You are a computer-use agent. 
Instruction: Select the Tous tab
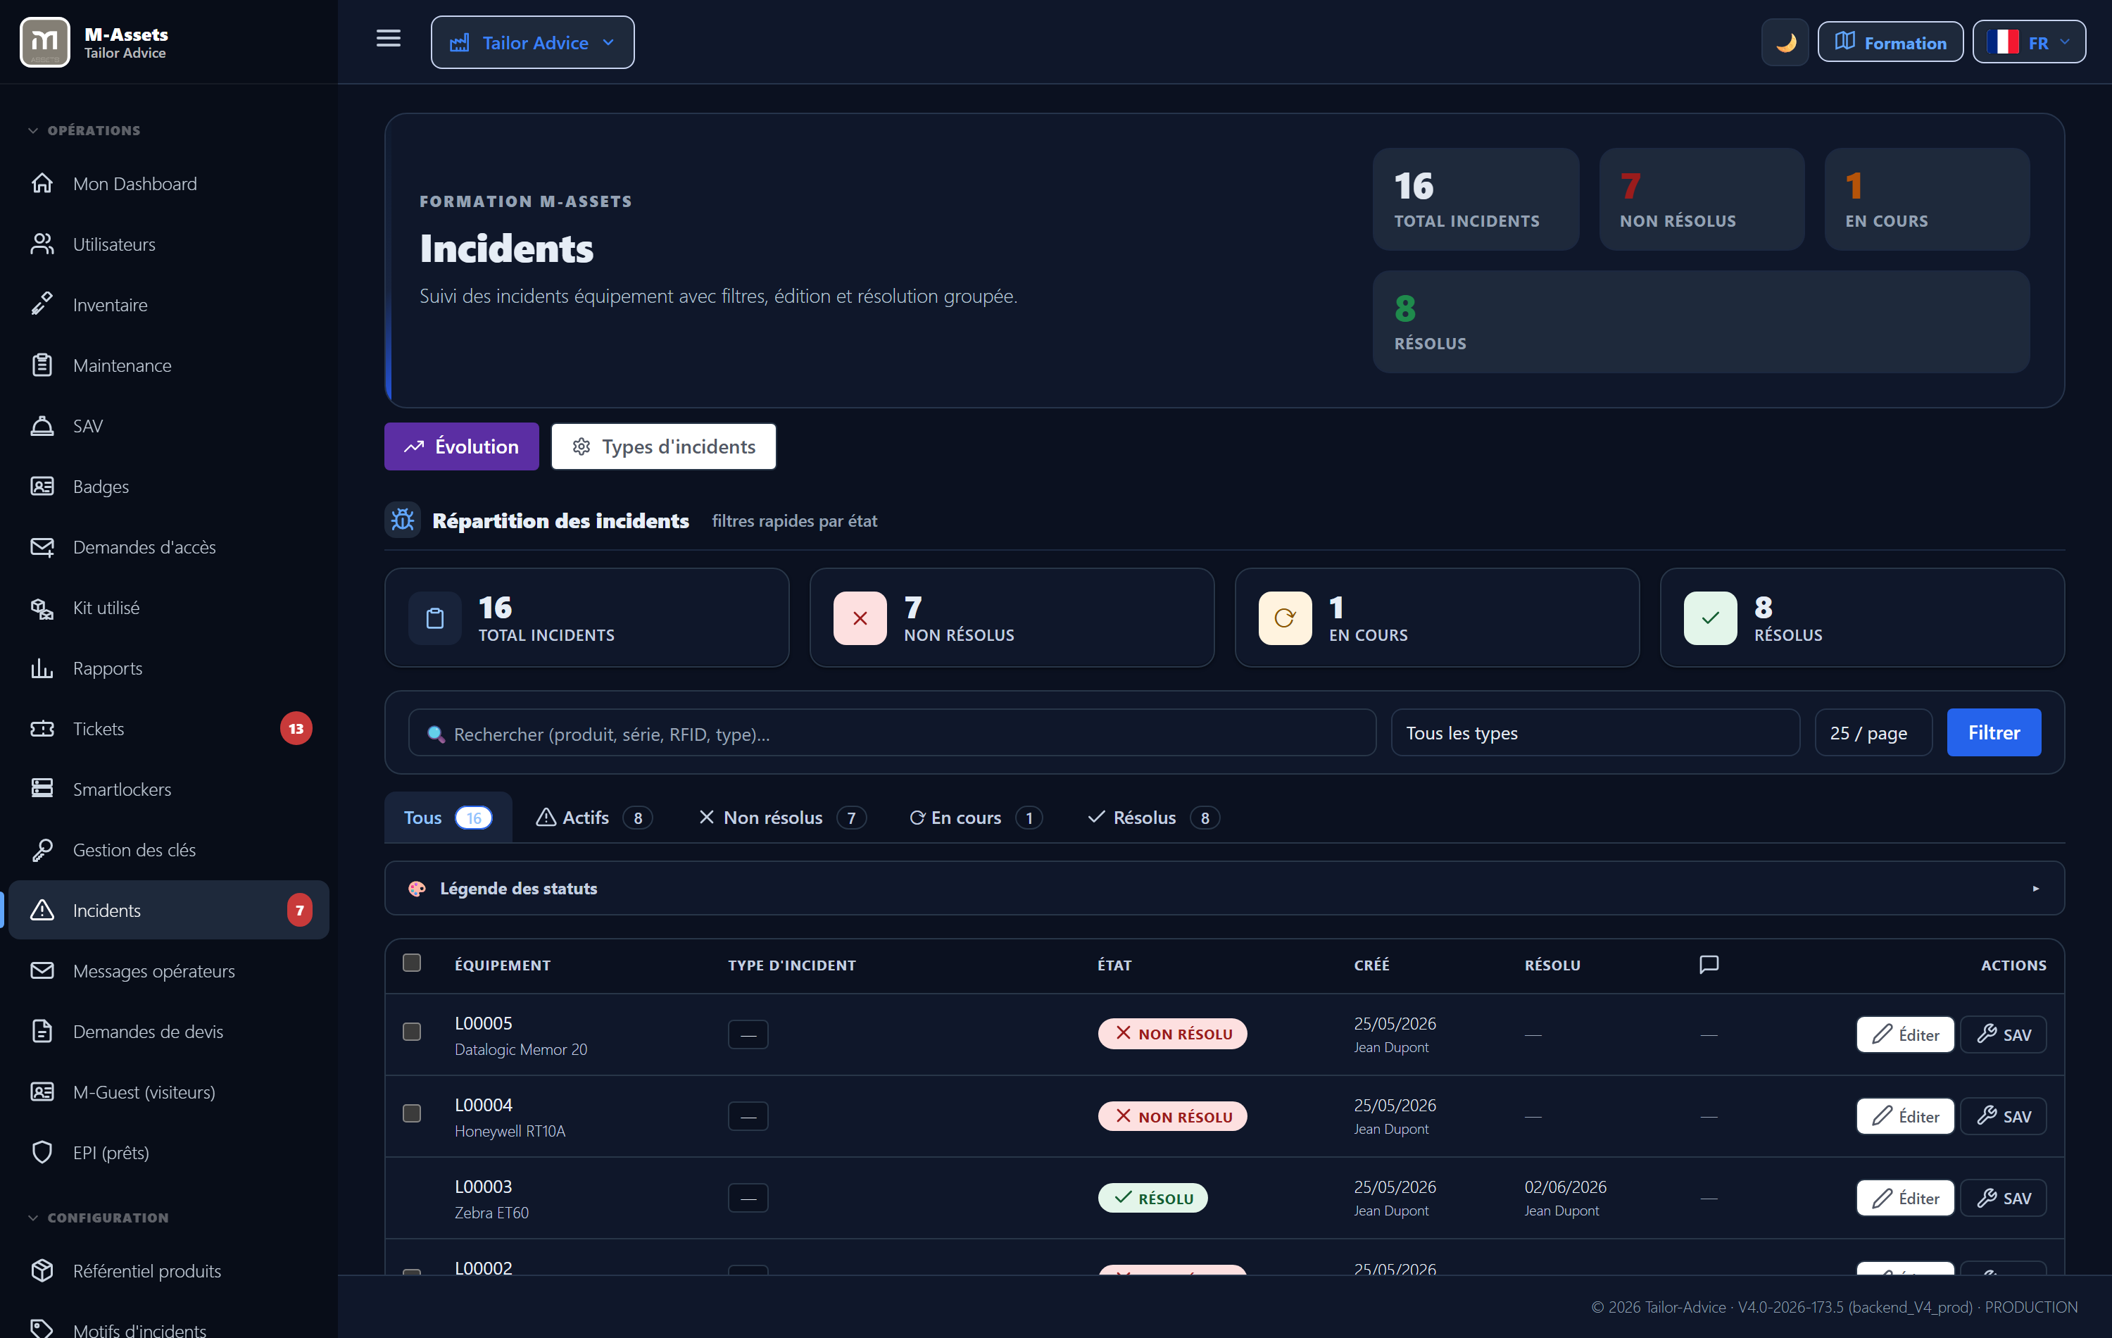point(448,817)
